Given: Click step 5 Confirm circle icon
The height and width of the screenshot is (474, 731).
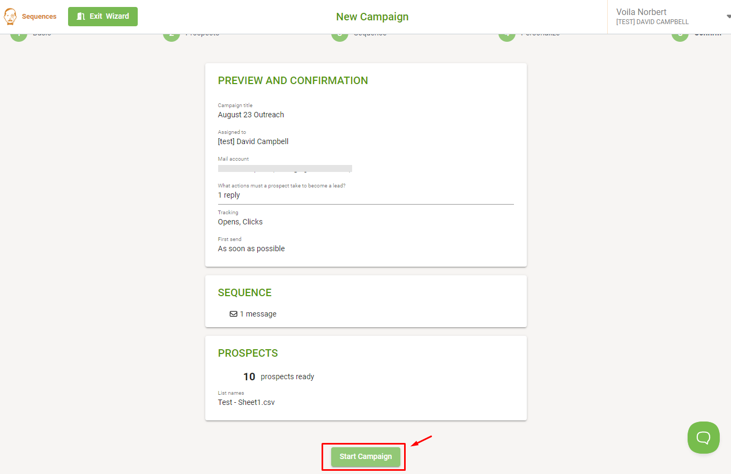Looking at the screenshot, I should click(x=680, y=33).
